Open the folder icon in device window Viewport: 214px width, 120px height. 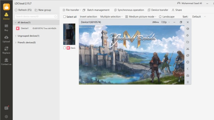click(188, 42)
